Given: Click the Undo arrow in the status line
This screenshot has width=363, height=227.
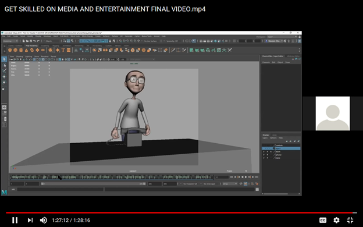Looking at the screenshot, I should [34, 41].
